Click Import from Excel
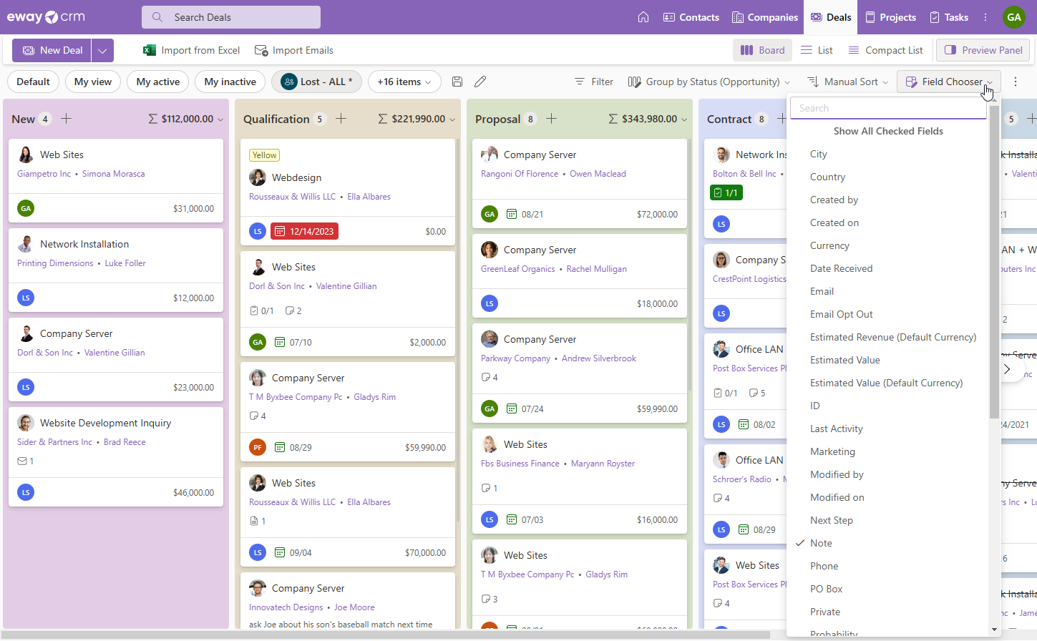The height and width of the screenshot is (641, 1037). point(192,50)
